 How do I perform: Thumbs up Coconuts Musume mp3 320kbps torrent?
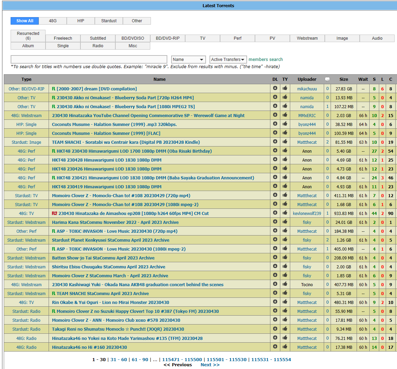pyautogui.click(x=285, y=124)
